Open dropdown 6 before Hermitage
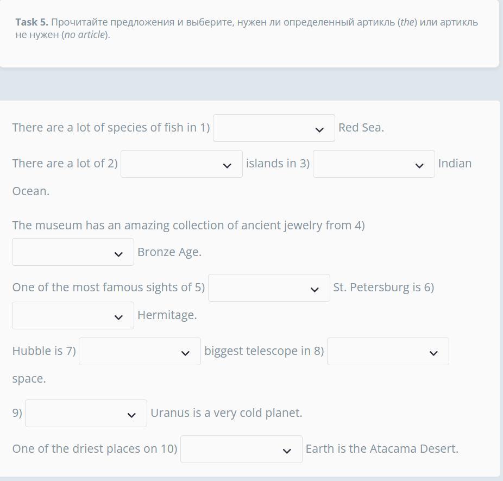Viewport: 503px width, 481px height. (x=73, y=315)
